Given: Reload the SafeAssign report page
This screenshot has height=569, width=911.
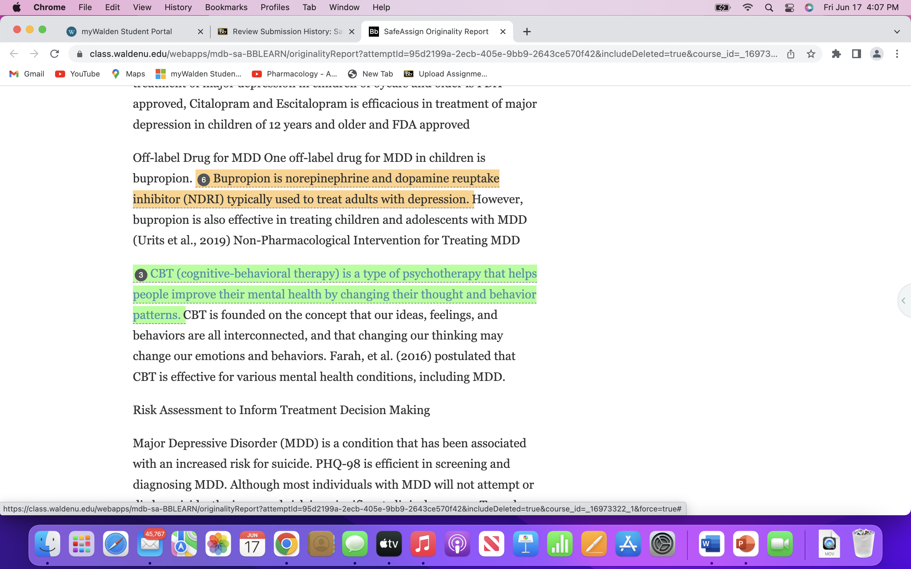Looking at the screenshot, I should pos(55,54).
